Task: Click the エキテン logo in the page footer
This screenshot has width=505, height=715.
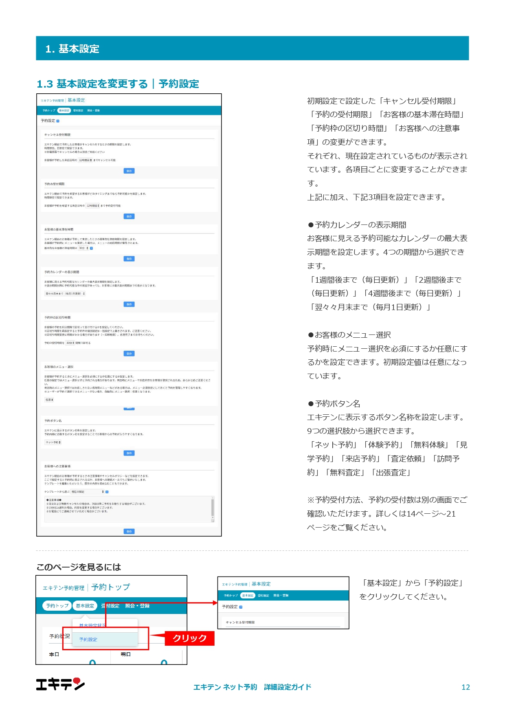Action: pos(60,684)
